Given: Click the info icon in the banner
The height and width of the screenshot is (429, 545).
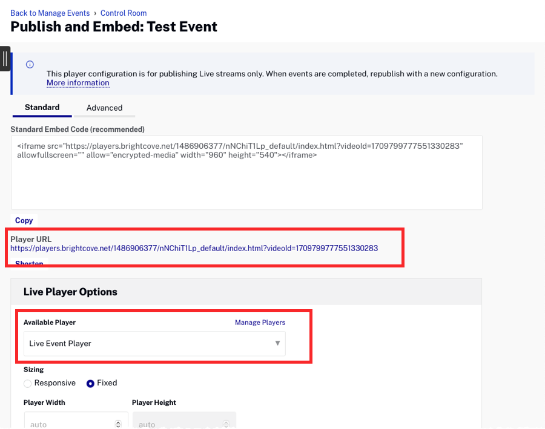Looking at the screenshot, I should coord(30,65).
